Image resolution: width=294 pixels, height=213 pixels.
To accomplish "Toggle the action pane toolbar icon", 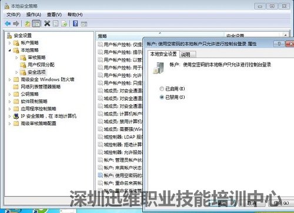I will (x=84, y=24).
